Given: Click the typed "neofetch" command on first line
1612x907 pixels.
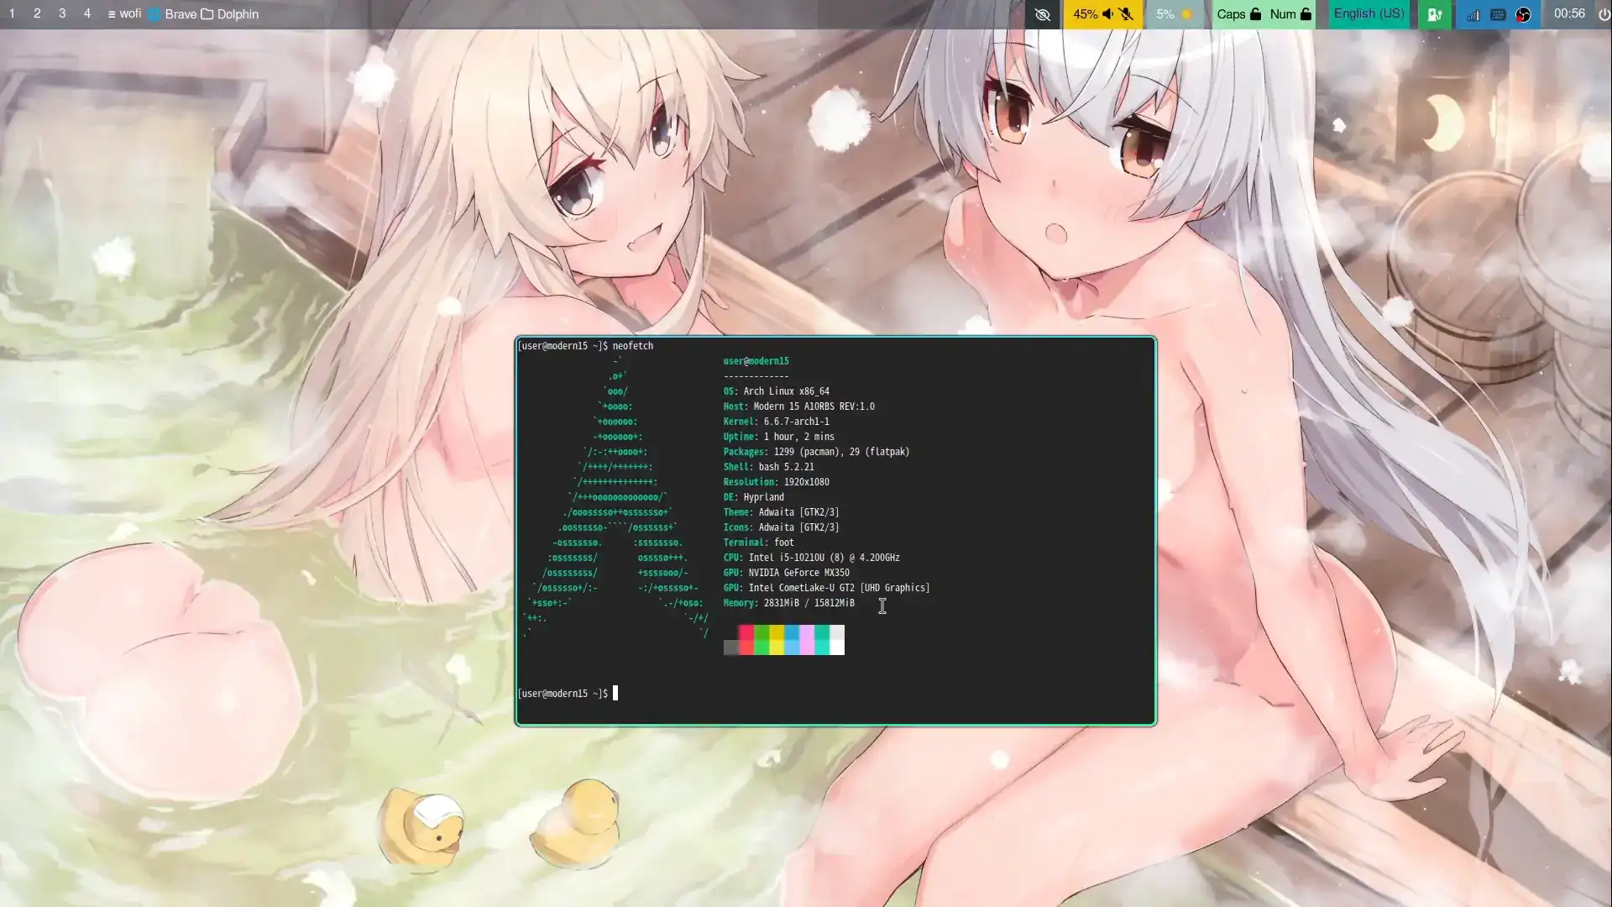Looking at the screenshot, I should [632, 346].
